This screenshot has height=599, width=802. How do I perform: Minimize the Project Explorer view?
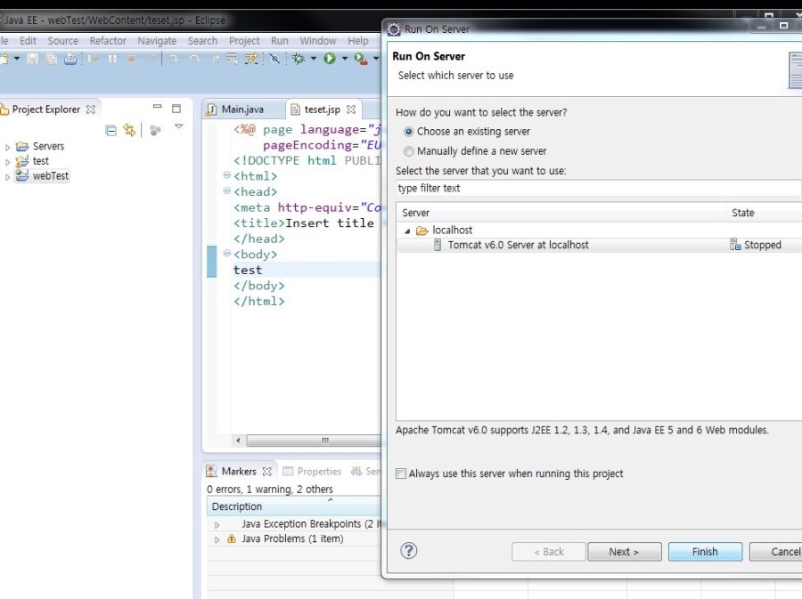pyautogui.click(x=157, y=107)
